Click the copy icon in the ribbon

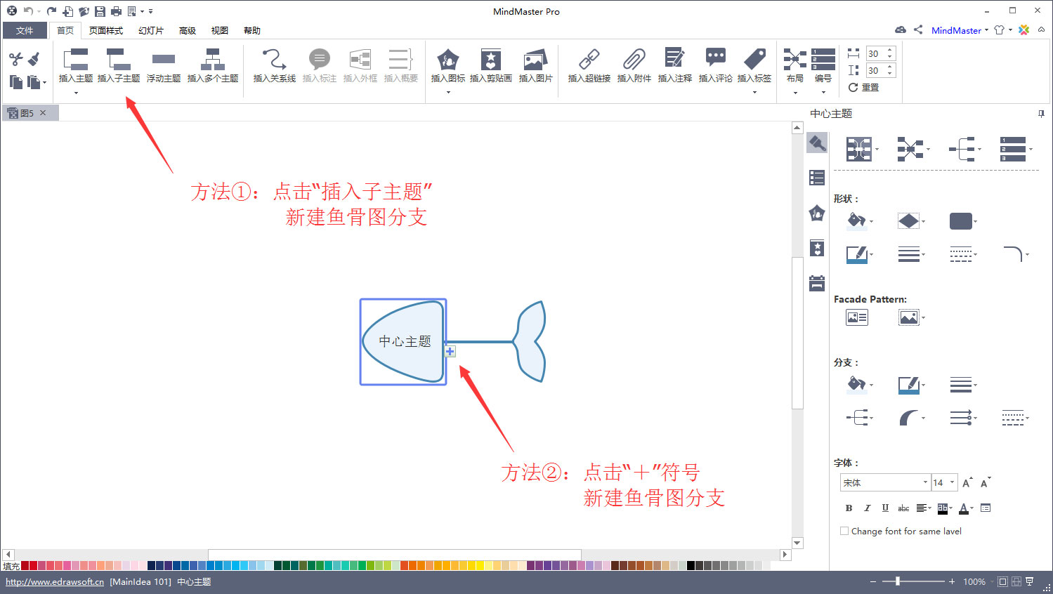[x=15, y=82]
